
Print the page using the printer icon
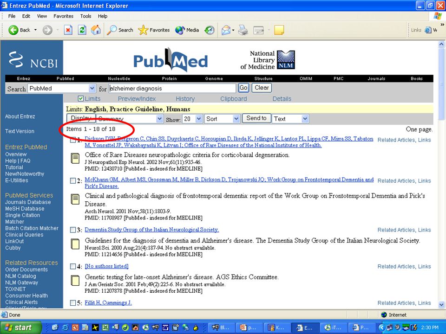click(243, 30)
